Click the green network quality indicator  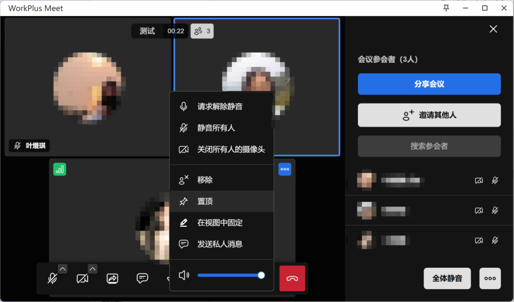pyautogui.click(x=59, y=169)
